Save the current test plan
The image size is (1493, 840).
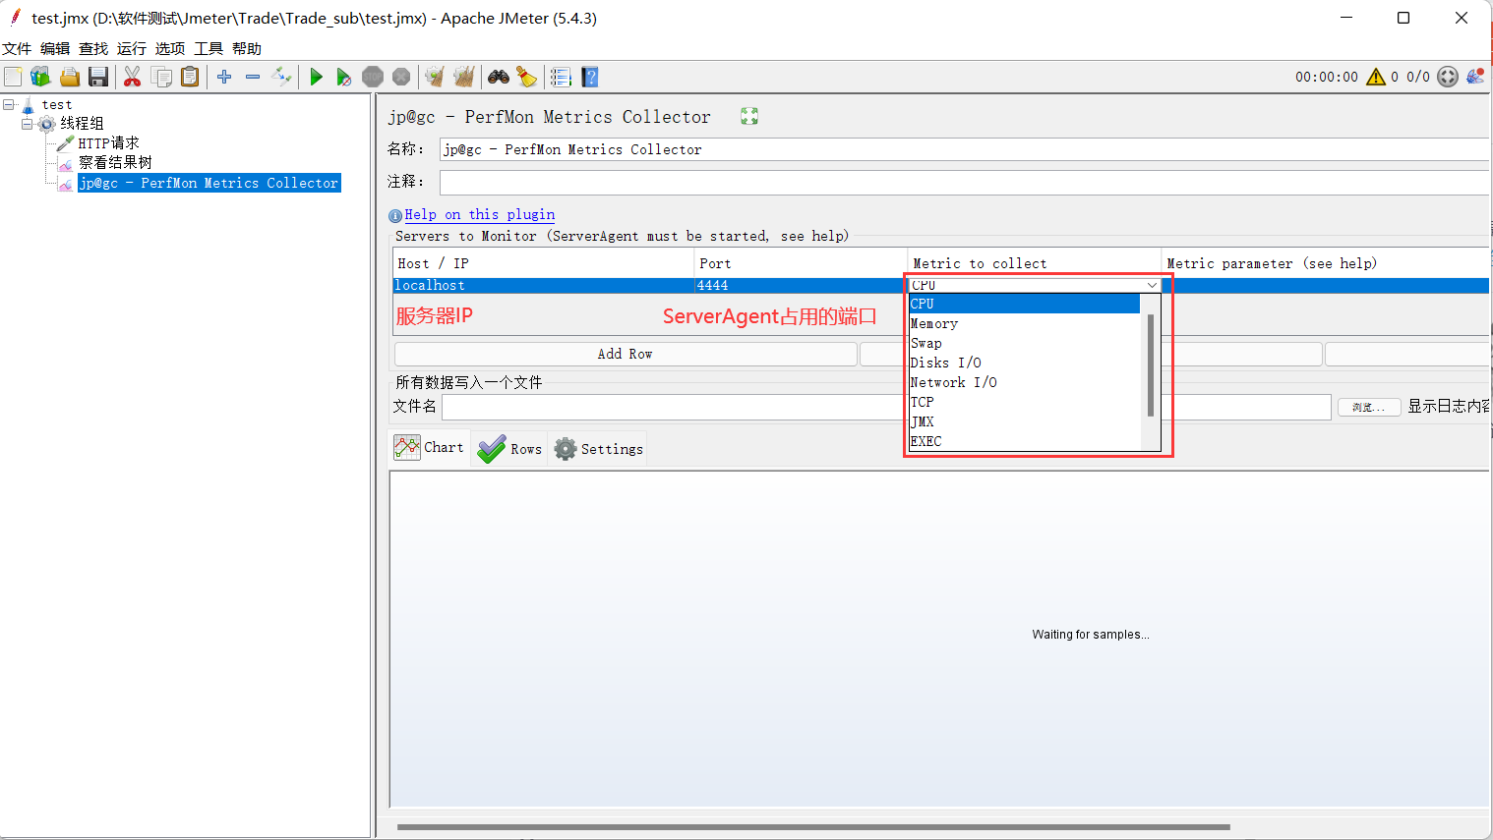pos(98,77)
